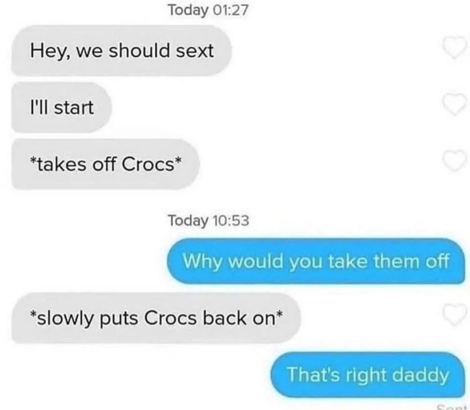Select the "Hey, we should sext" bubble

[121, 50]
